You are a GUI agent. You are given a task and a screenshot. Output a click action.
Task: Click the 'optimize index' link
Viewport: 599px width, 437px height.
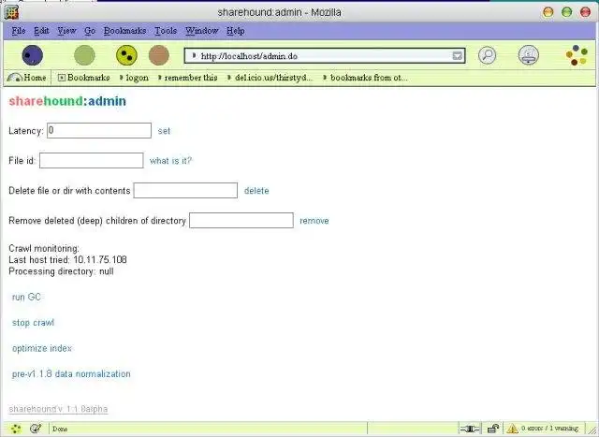[42, 348]
